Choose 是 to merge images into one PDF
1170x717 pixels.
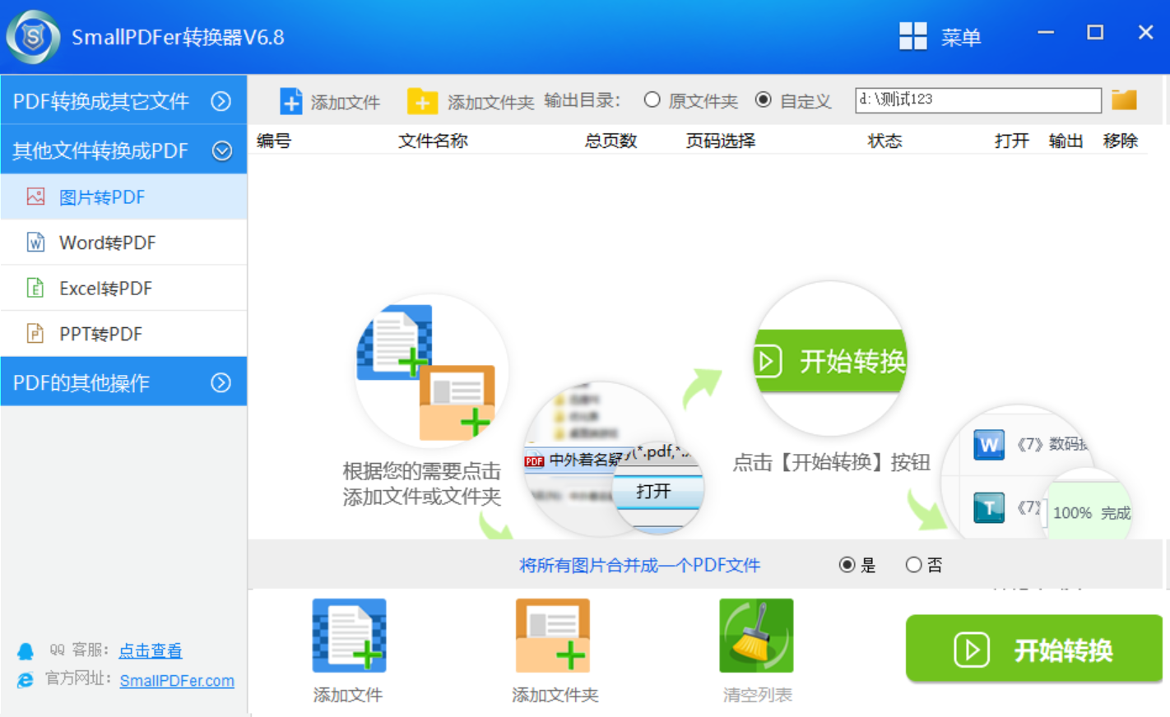point(847,565)
